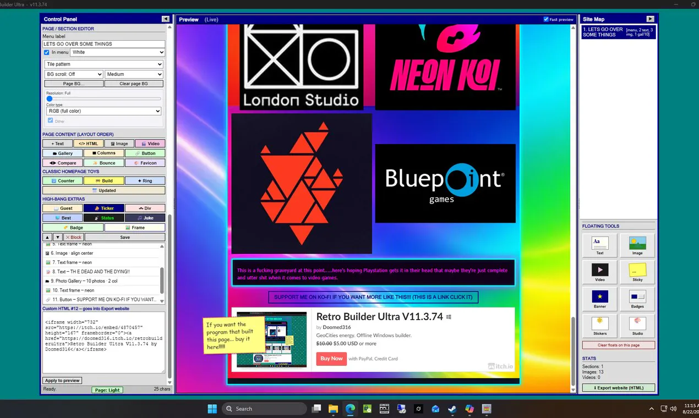Screen dimensions: 699x418
Task: Place a floating Video tool
Action: tap(599, 272)
